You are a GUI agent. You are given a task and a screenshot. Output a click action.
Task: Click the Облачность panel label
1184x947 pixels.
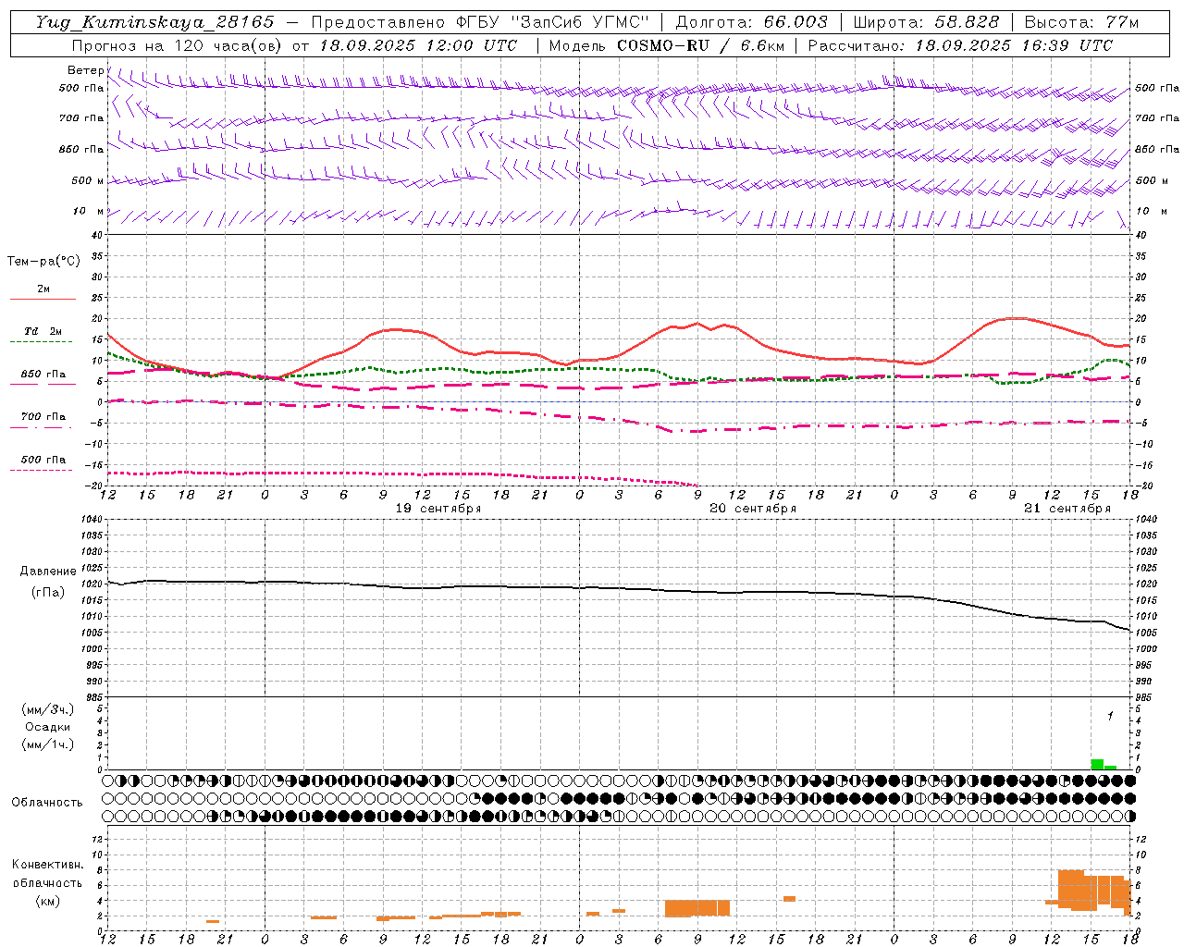pos(47,803)
